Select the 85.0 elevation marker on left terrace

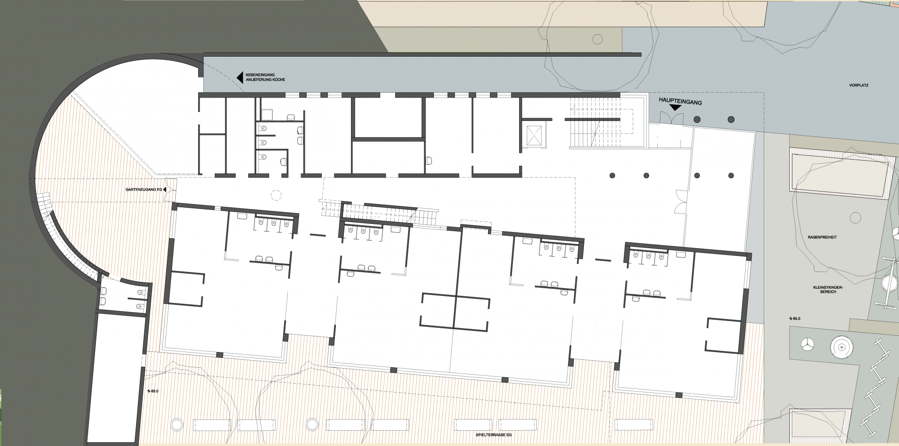coord(153,391)
